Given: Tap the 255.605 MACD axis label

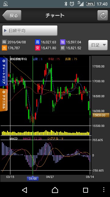Looking at the screenshot, I should (x=97, y=140).
